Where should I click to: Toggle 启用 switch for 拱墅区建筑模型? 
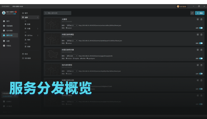(201, 43)
